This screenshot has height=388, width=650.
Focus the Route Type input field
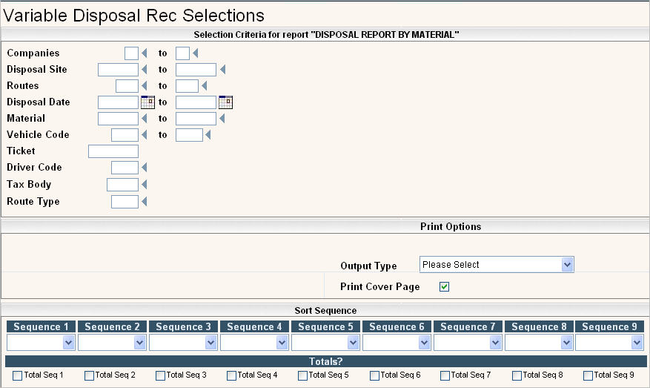(125, 202)
